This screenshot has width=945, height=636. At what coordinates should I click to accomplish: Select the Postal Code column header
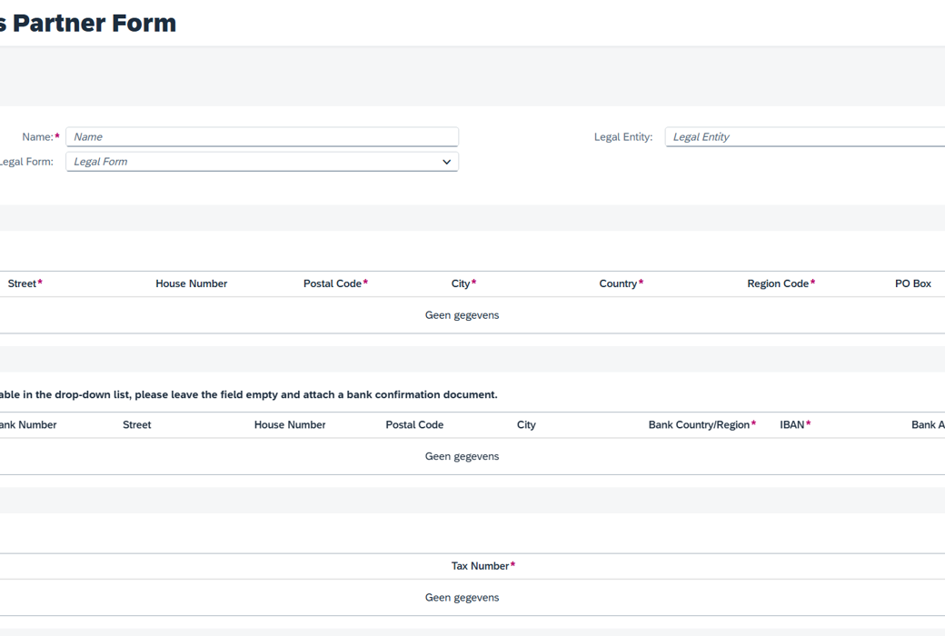pos(333,283)
